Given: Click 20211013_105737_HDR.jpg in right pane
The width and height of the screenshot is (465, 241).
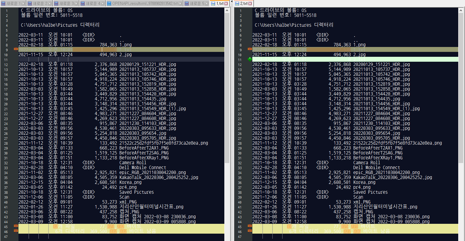Looking at the screenshot, I should click(382, 69).
